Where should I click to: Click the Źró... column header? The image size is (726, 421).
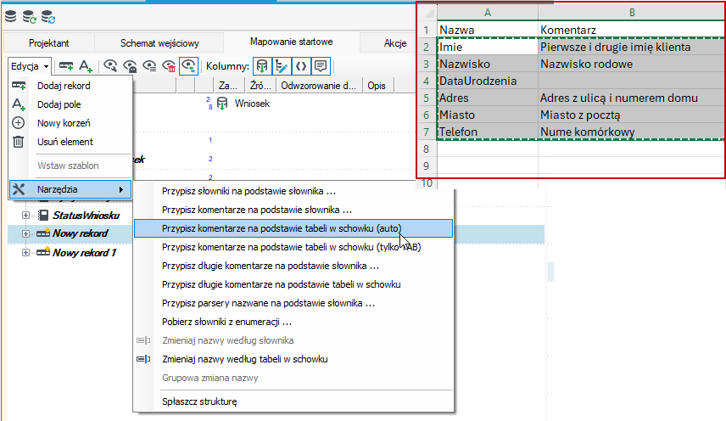pos(260,86)
